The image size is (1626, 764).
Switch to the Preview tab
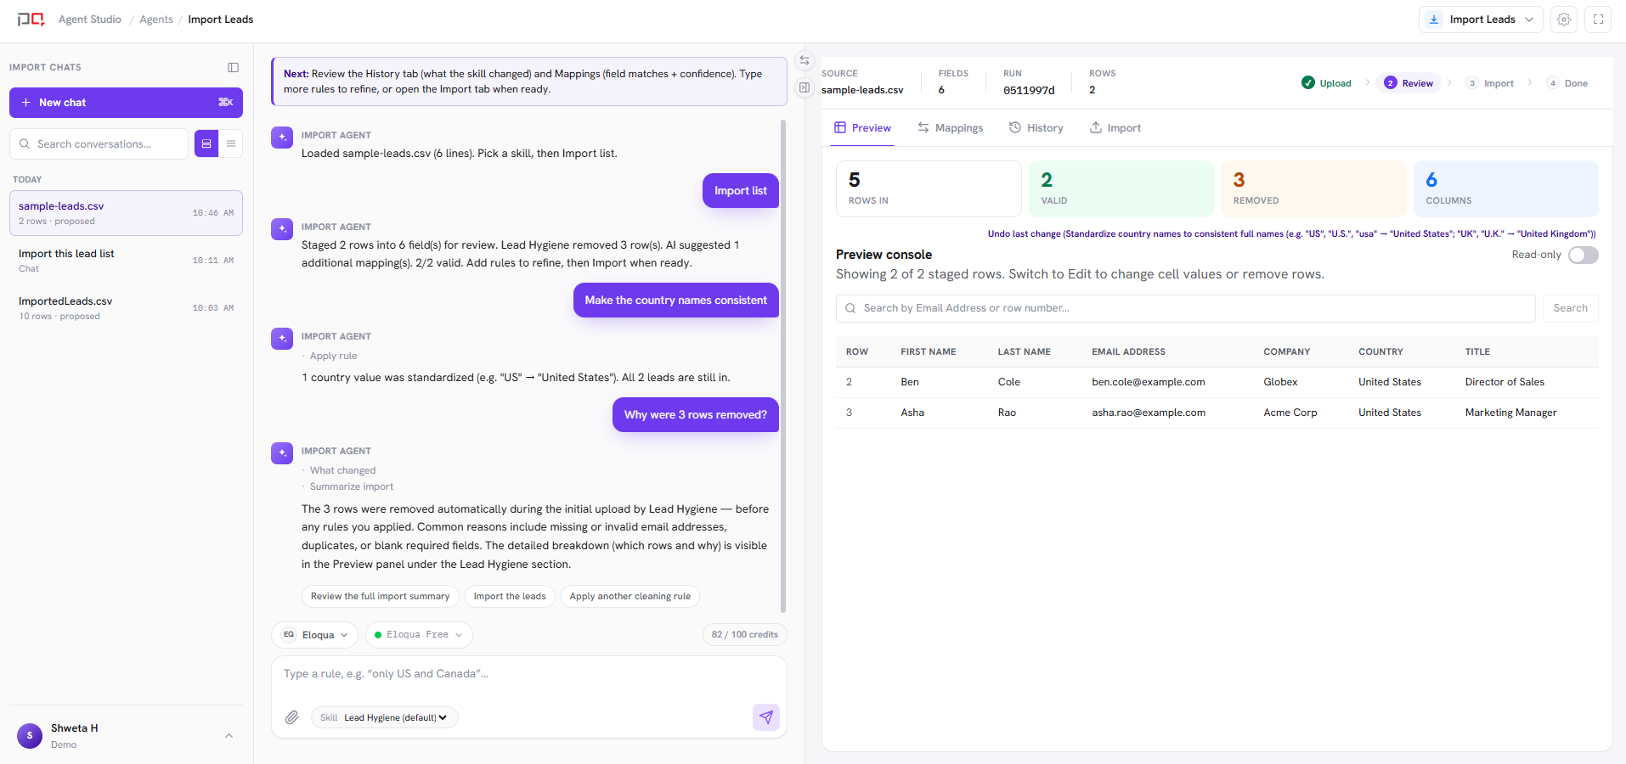point(862,128)
